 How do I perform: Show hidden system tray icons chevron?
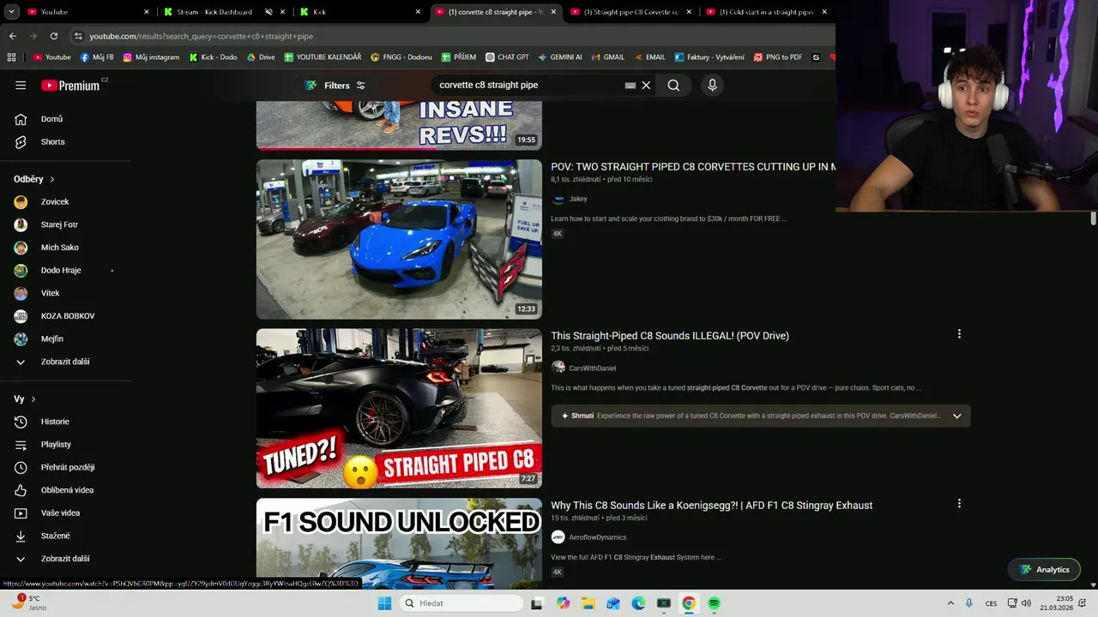coord(951,603)
